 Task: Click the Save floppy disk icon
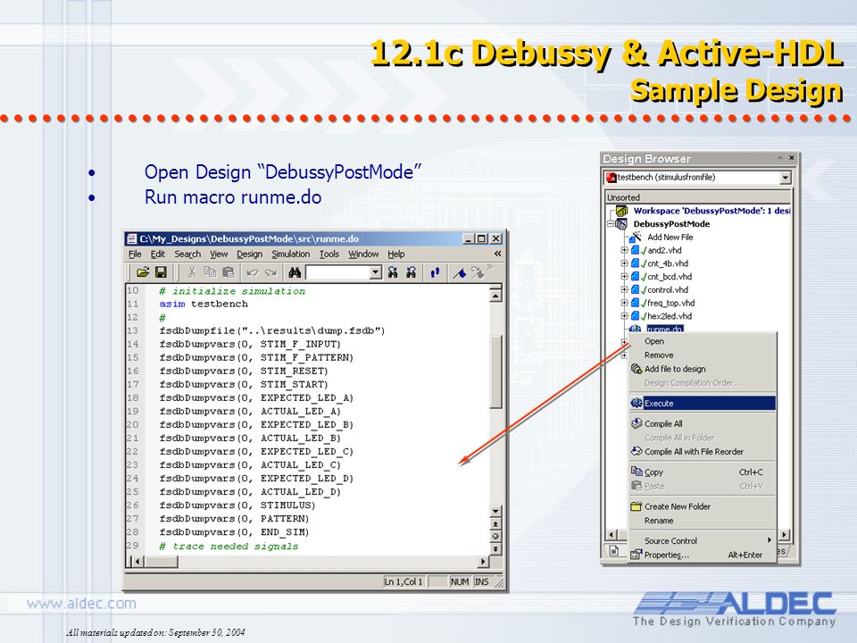coord(162,271)
